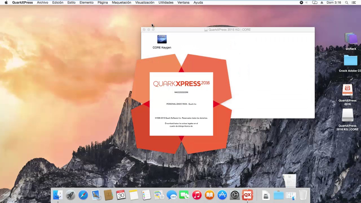
Task: Open the Notification Center list icon
Action: [354, 3]
